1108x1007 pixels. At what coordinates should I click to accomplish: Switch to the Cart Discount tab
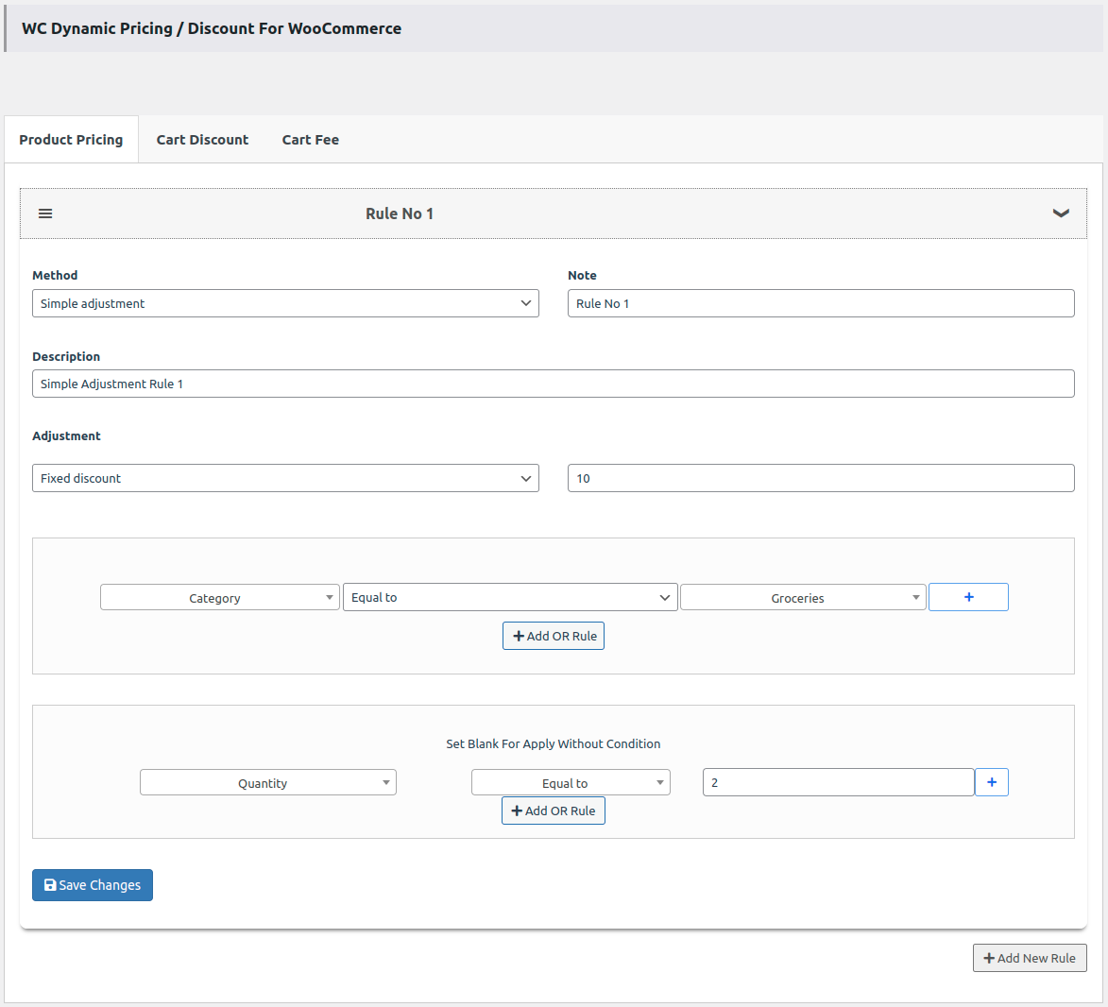click(x=202, y=139)
